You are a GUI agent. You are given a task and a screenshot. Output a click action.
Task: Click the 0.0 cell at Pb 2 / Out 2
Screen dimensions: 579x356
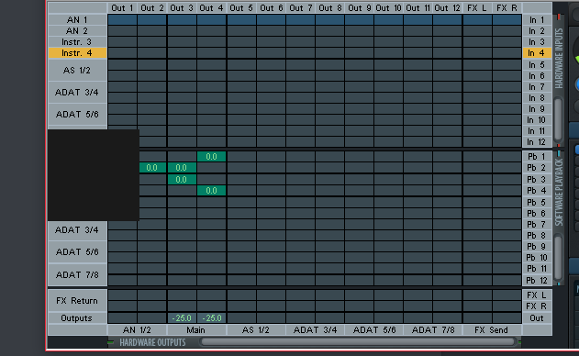[x=152, y=168]
